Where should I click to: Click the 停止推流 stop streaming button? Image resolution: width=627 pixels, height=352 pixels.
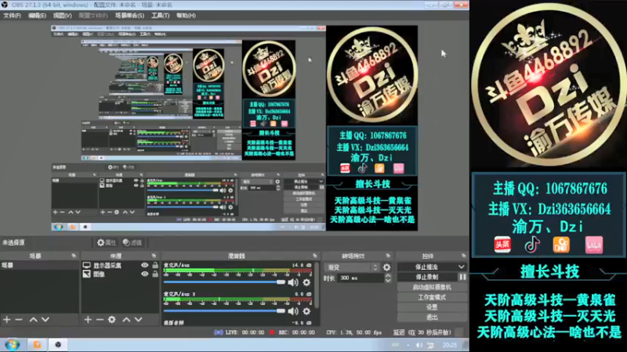pyautogui.click(x=426, y=267)
